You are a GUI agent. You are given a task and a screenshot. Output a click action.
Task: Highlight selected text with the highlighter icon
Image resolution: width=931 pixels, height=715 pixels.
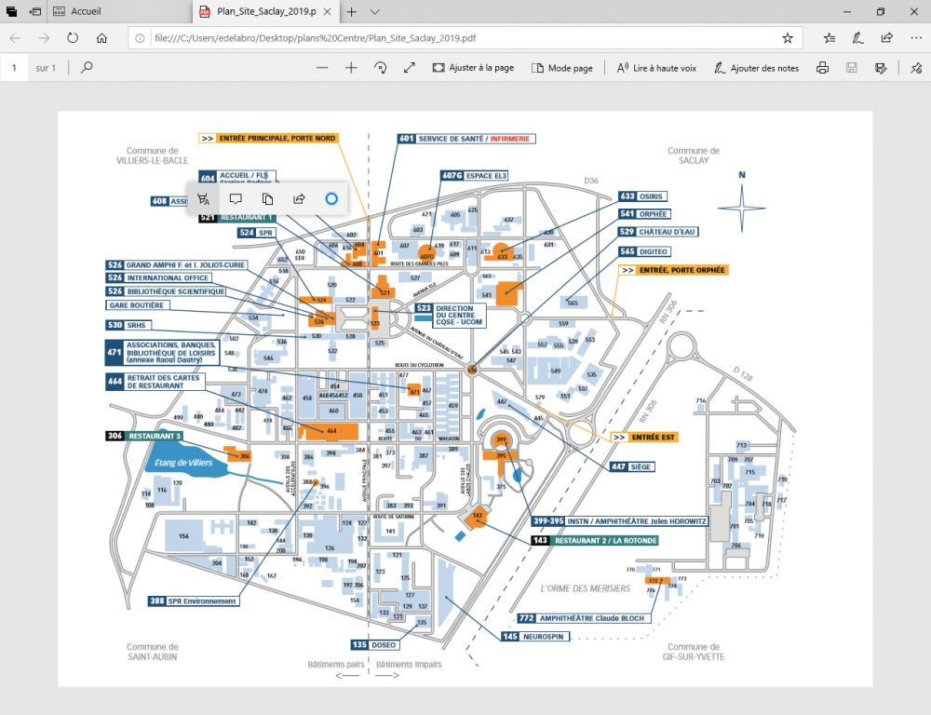[x=204, y=198]
